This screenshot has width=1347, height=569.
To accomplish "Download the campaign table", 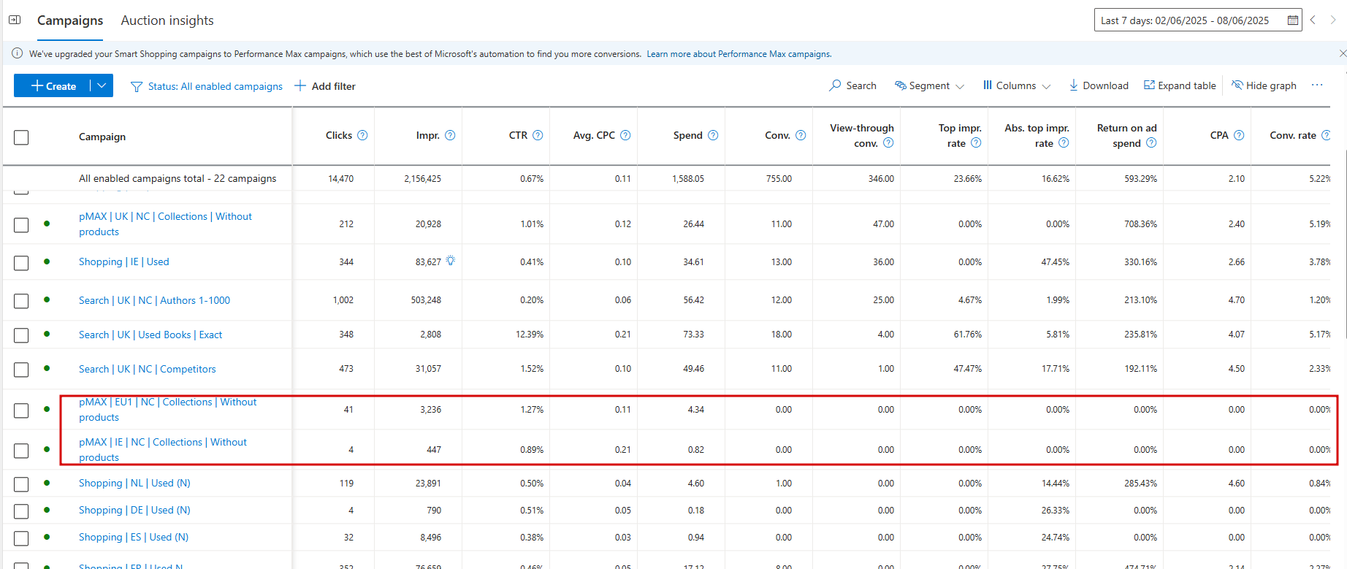I will pyautogui.click(x=1099, y=85).
